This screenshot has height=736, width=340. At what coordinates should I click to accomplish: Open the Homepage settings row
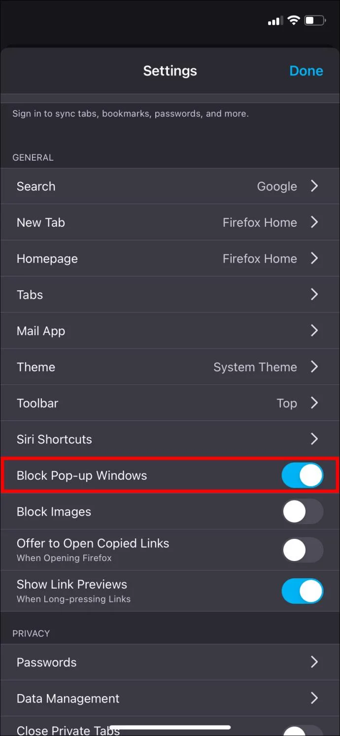click(x=170, y=258)
